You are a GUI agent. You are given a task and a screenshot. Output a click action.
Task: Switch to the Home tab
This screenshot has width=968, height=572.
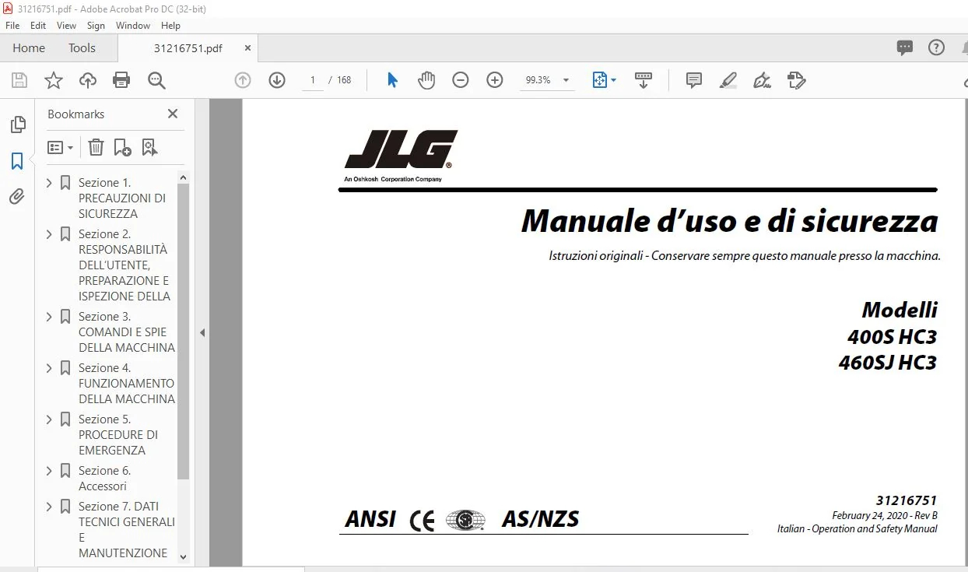[29, 47]
